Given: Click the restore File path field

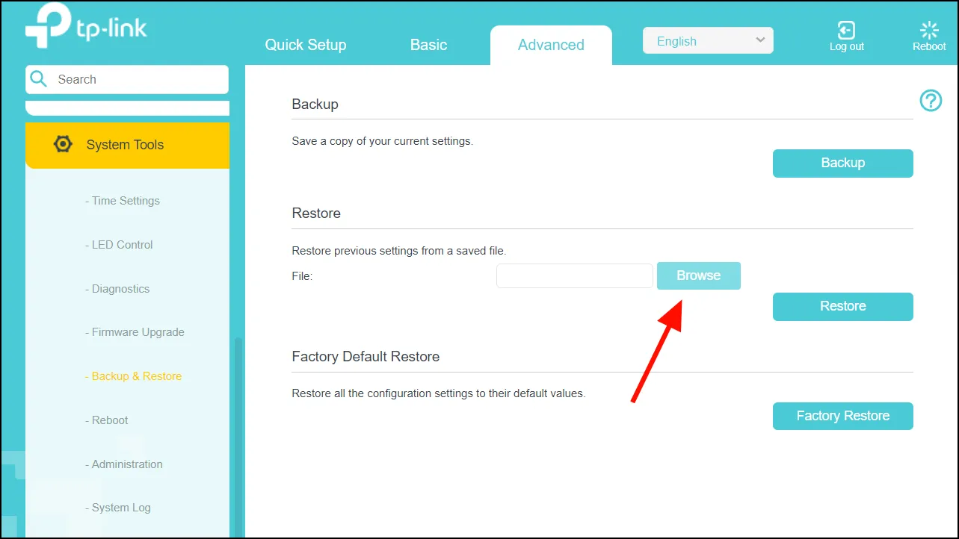Looking at the screenshot, I should [575, 275].
